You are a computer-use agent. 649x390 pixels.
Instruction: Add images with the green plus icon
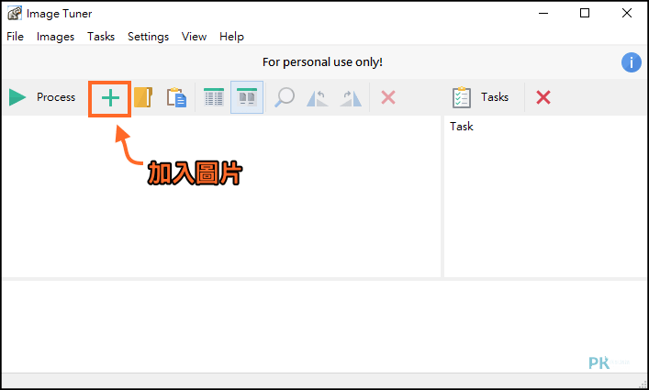tap(110, 98)
